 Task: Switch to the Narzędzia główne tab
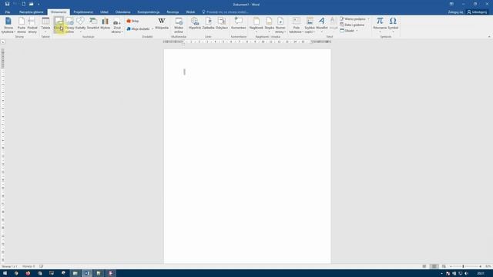[32, 12]
